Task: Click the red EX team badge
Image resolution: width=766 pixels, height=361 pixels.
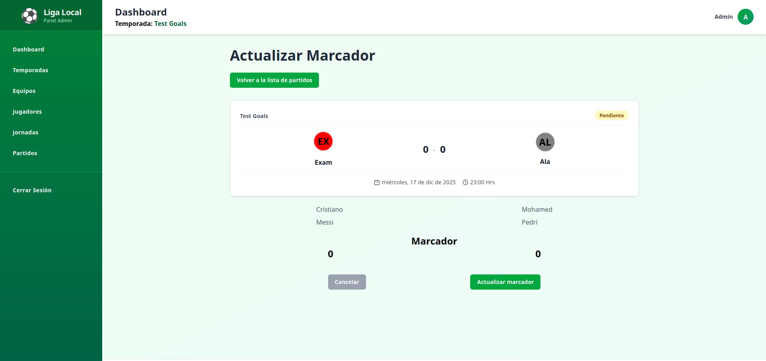Action: click(323, 141)
